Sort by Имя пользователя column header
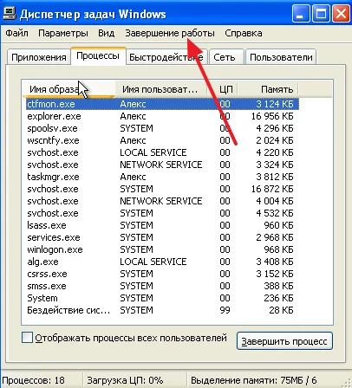This screenshot has width=352, height=388. tap(160, 89)
